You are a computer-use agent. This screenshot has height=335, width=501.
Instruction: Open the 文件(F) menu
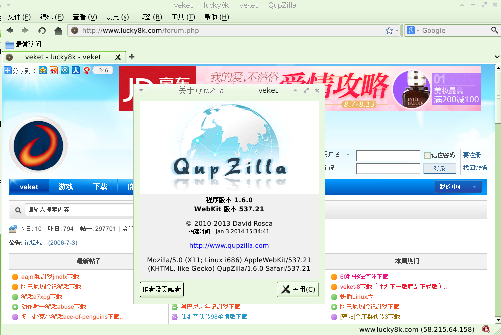tap(19, 17)
